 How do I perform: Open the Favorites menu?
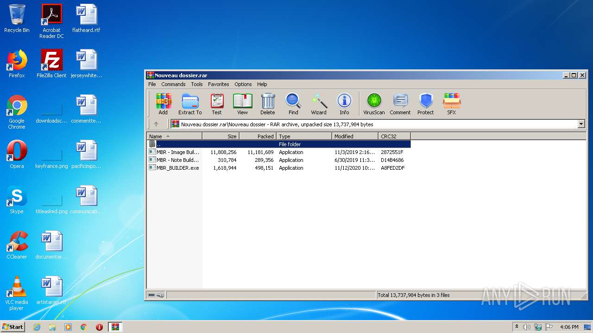click(218, 84)
